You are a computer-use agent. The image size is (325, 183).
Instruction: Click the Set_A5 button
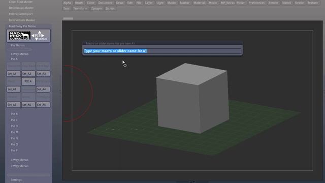pyautogui.click(x=43, y=105)
